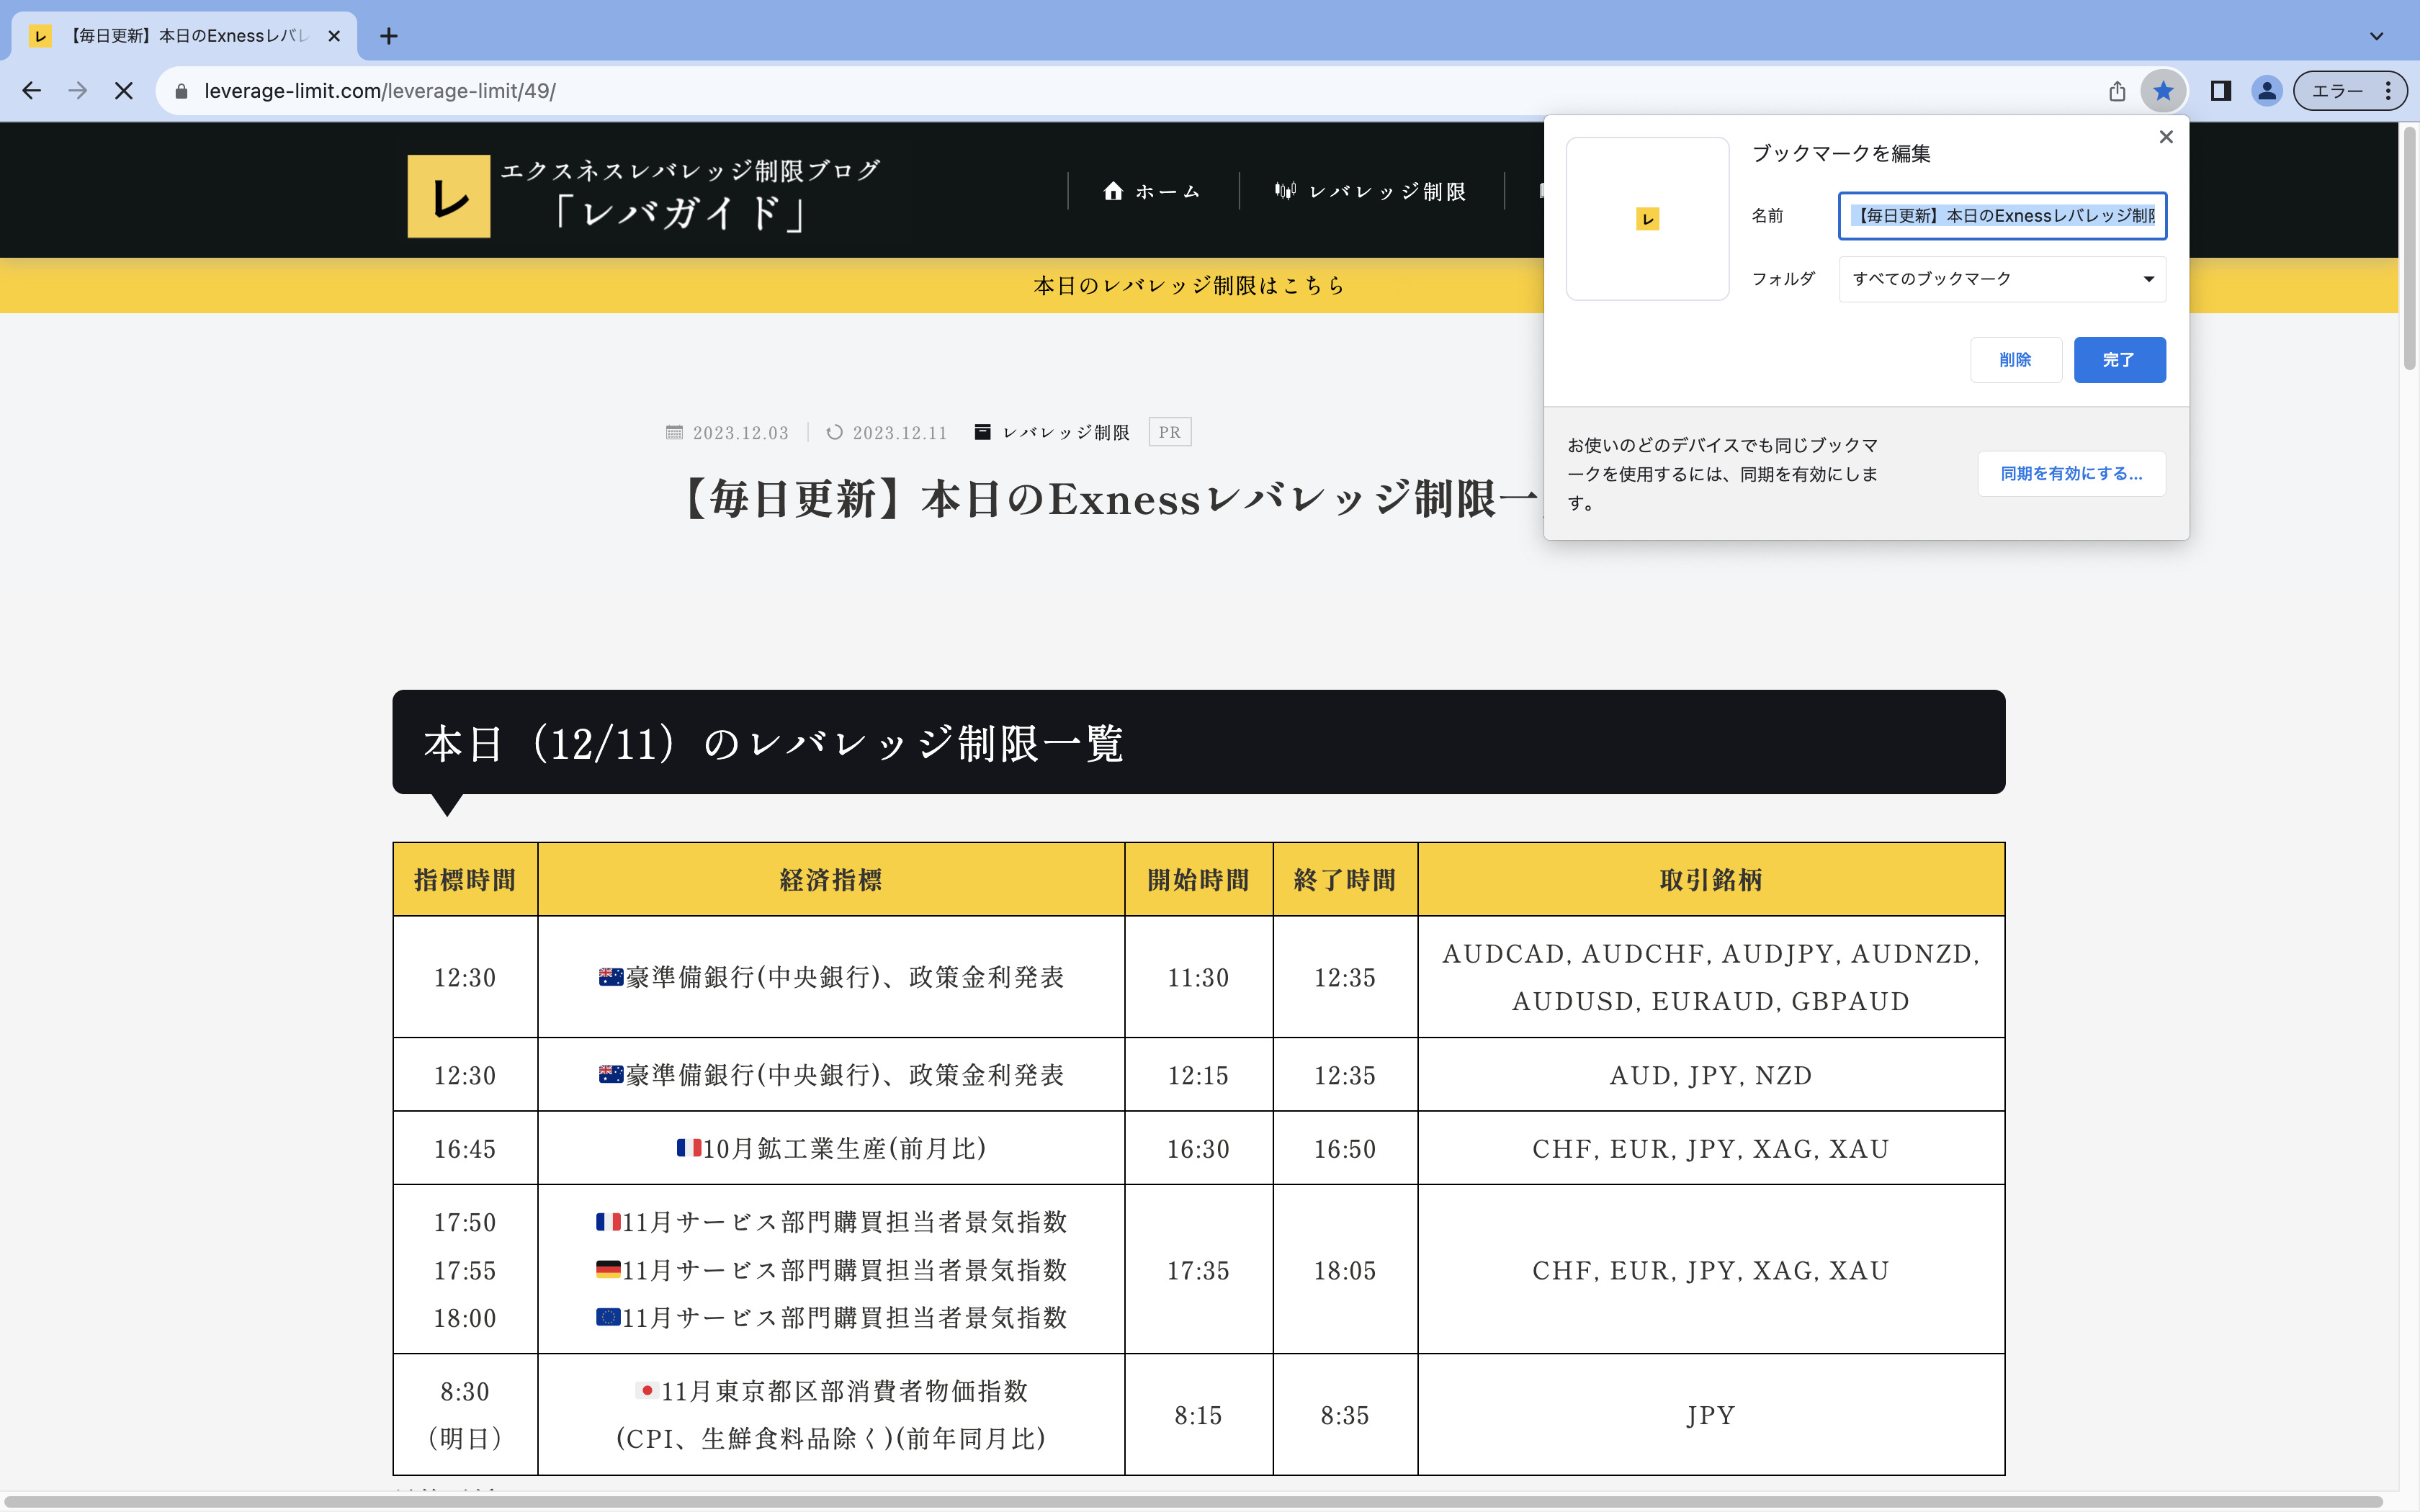
Task: Click the bookmark 名前 text field
Action: pyautogui.click(x=2002, y=216)
